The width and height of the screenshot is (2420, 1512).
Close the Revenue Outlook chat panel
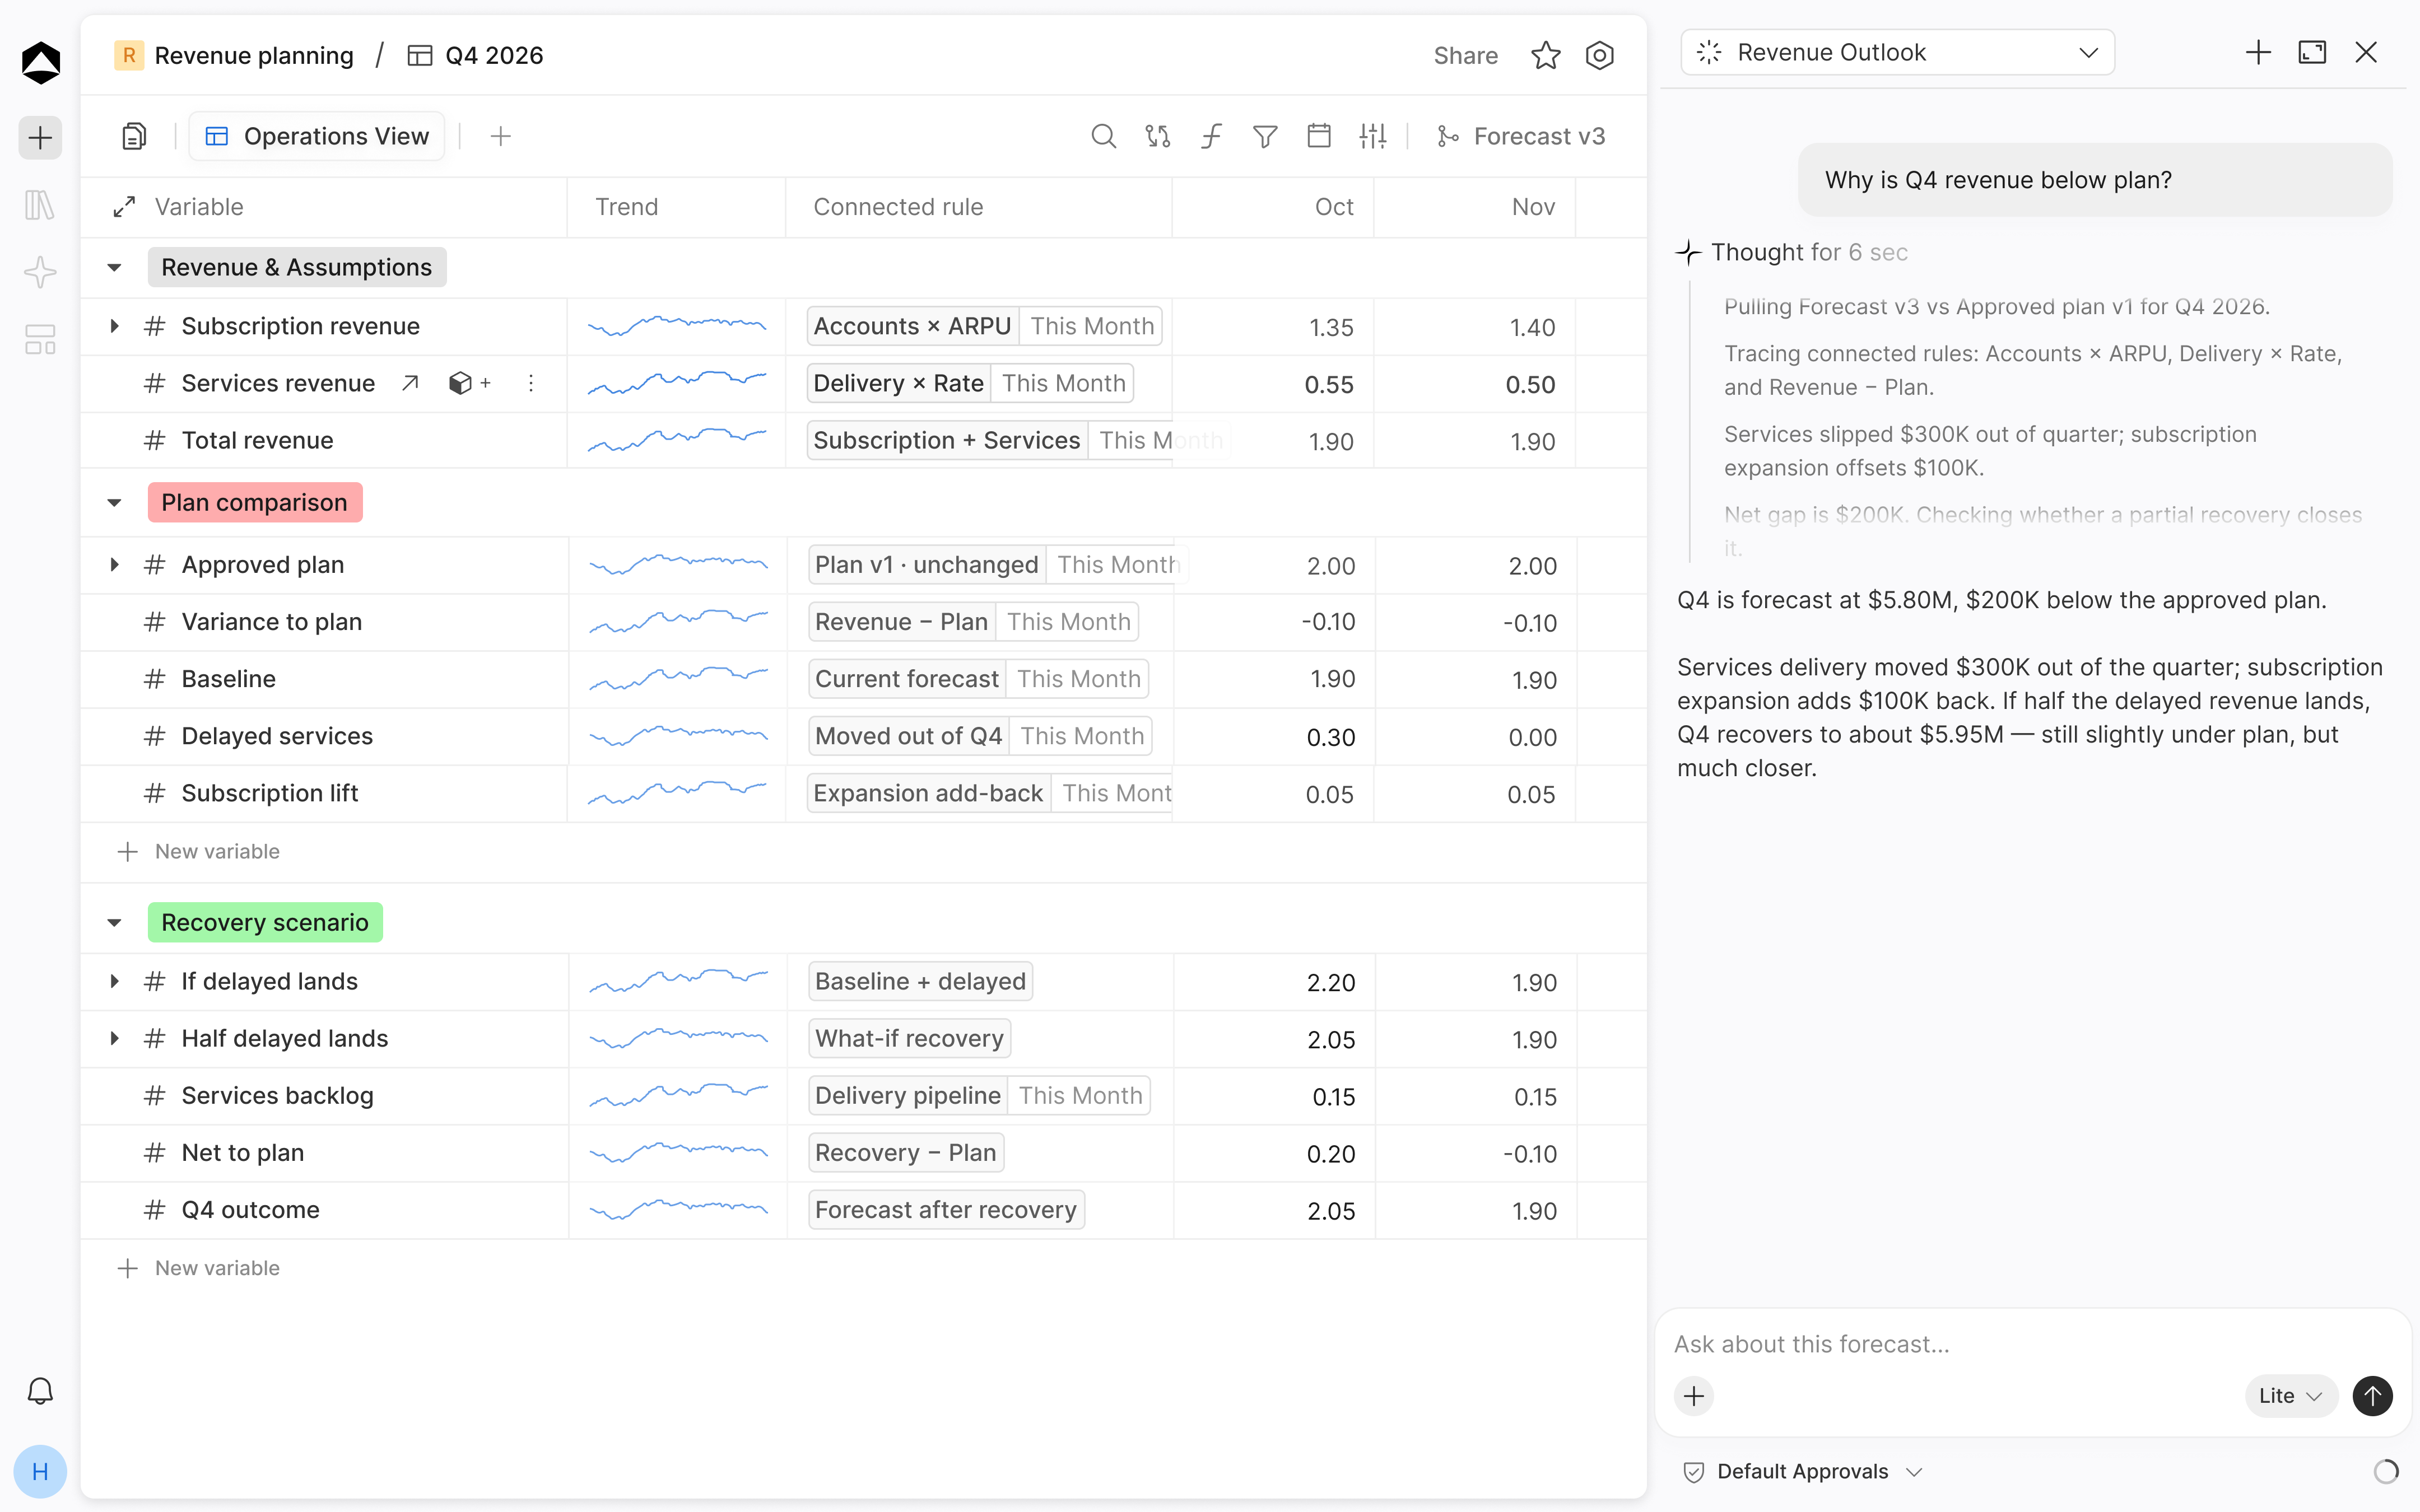point(2366,52)
